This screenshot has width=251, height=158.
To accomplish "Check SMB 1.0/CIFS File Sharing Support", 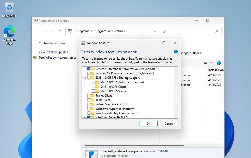I will (89, 78).
